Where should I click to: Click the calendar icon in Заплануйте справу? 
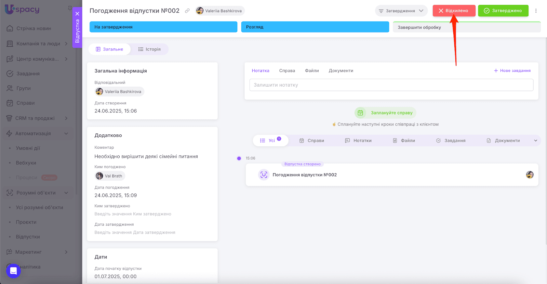[360, 113]
